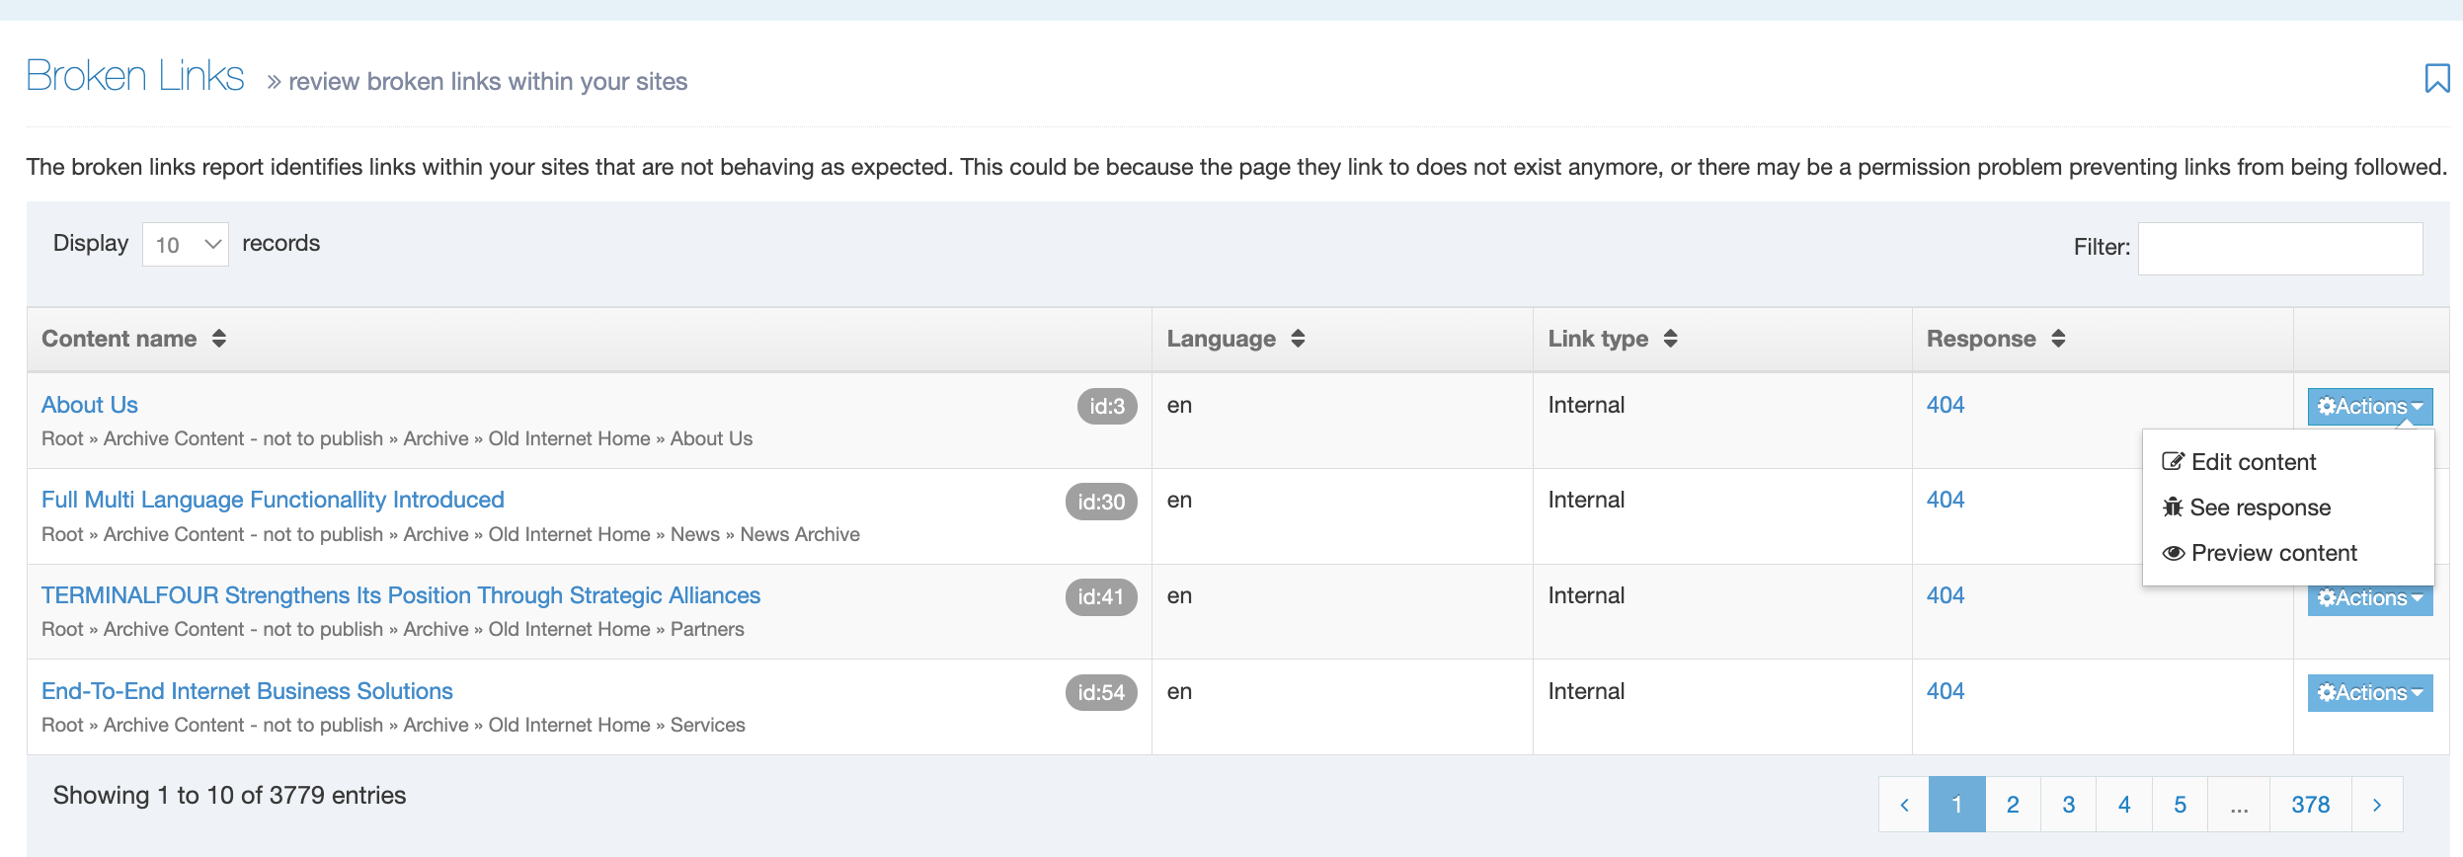The height and width of the screenshot is (857, 2463).
Task: Sort by Content name column arrows
Action: [x=219, y=339]
